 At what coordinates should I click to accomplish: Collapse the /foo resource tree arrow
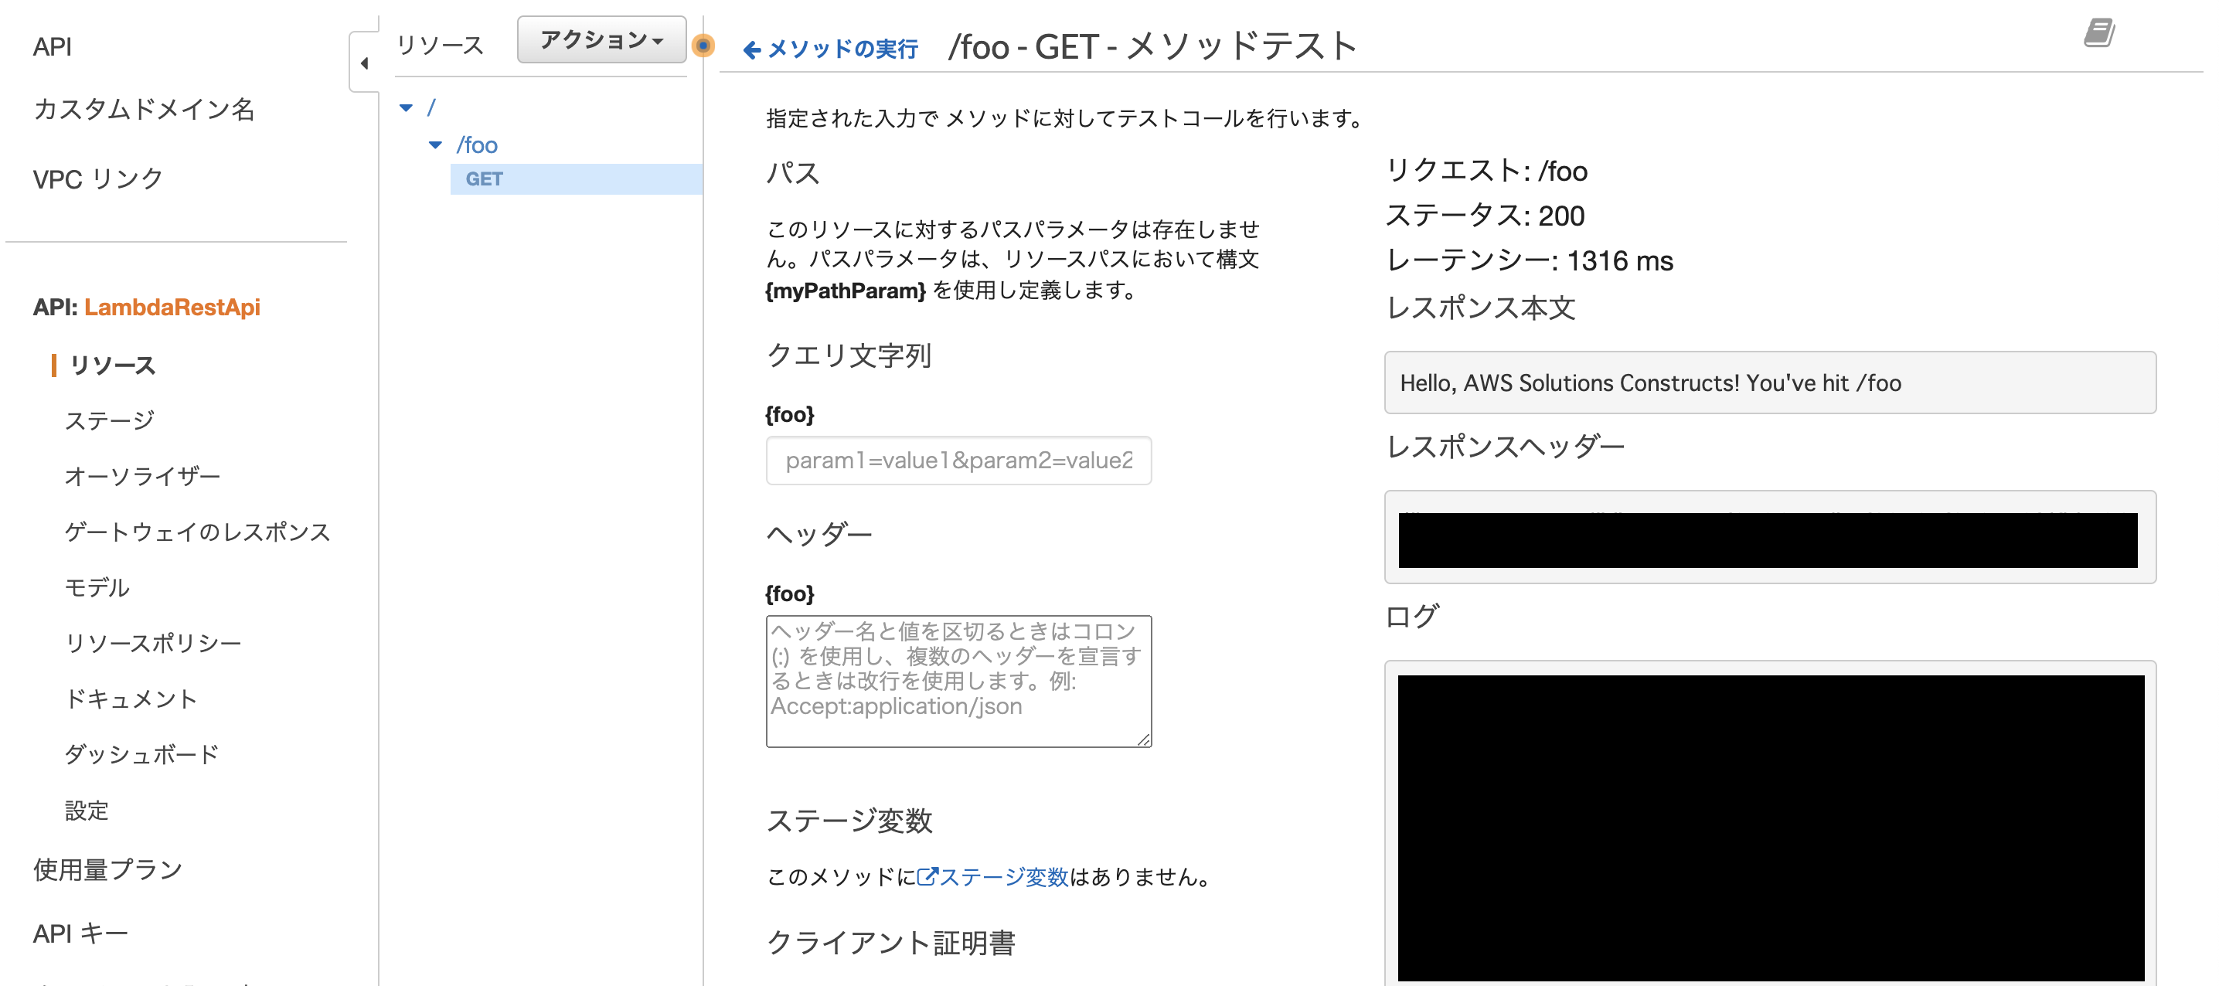[436, 144]
